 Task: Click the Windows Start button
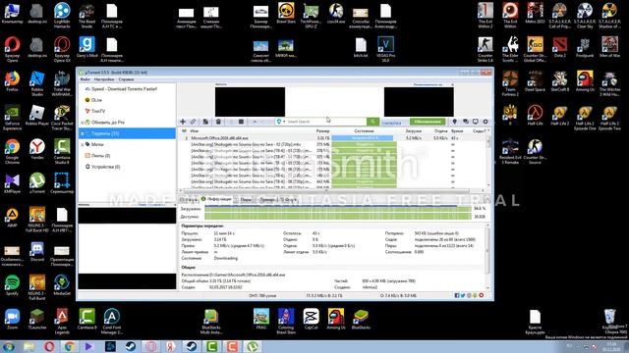(x=9, y=346)
